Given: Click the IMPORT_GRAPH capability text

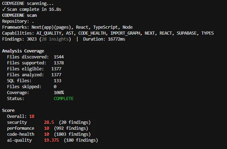Looking at the screenshot, I should coord(126,33).
